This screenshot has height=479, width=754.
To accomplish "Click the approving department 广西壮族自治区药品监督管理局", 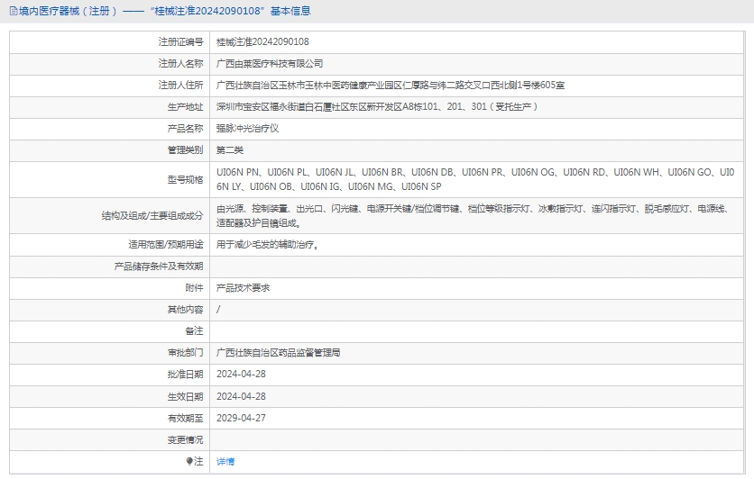I will (278, 352).
